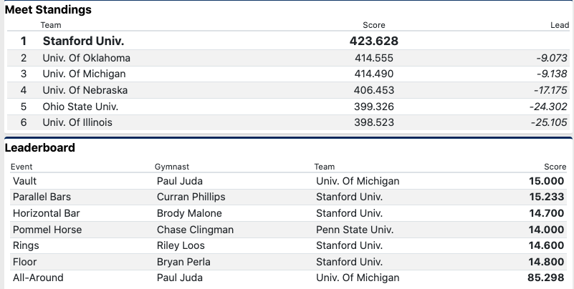This screenshot has width=574, height=289.
Task: Select Riley Loos from the Rings row
Action: click(182, 245)
